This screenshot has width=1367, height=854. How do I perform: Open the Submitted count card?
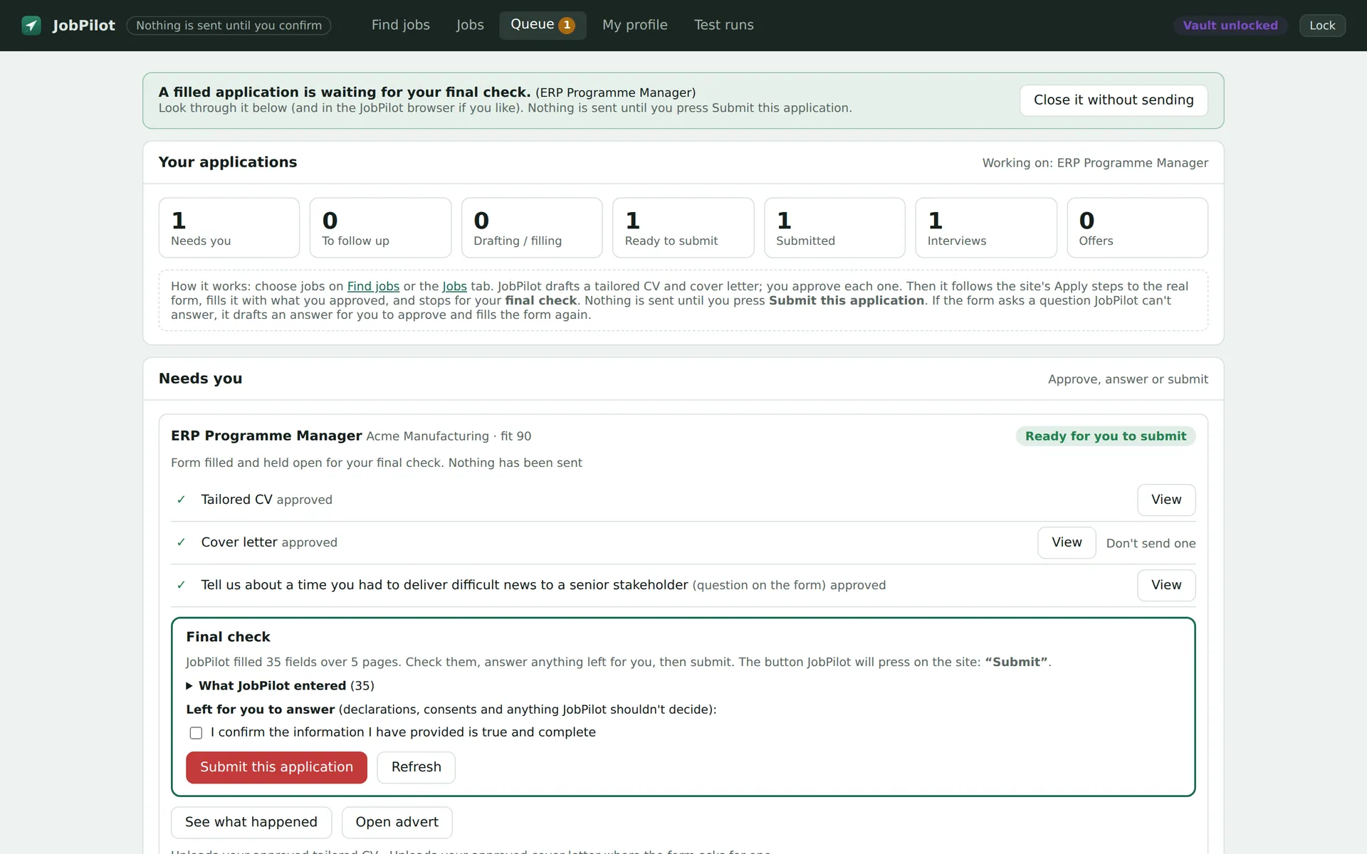click(x=834, y=228)
